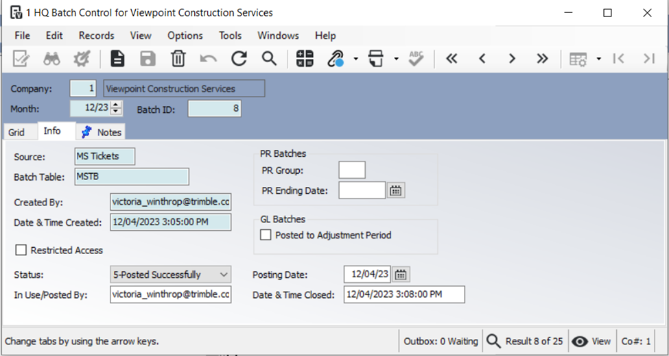Viewport: 669px width, 356px height.
Task: Toggle the Restricted Access checkbox
Action: [21, 250]
